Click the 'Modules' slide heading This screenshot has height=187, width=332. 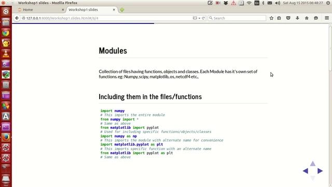tap(113, 51)
